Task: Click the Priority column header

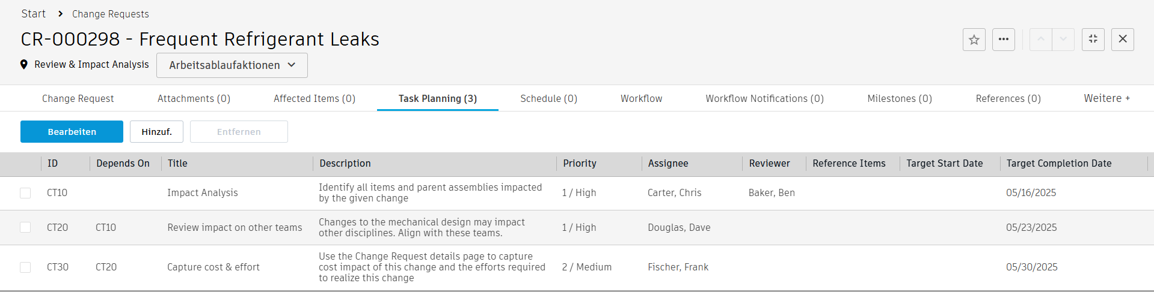Action: [579, 164]
